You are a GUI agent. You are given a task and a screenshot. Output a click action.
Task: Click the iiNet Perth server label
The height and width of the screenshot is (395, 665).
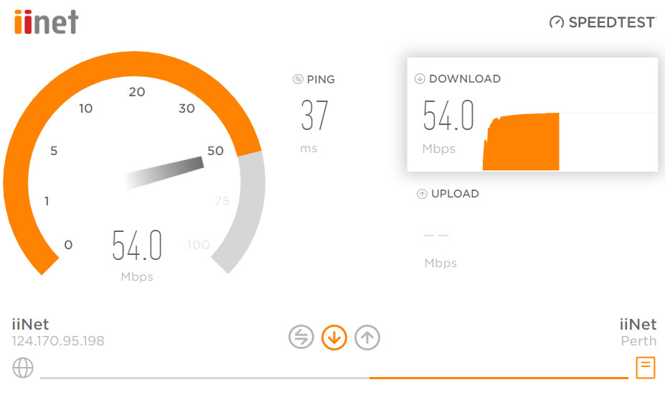[x=638, y=332]
